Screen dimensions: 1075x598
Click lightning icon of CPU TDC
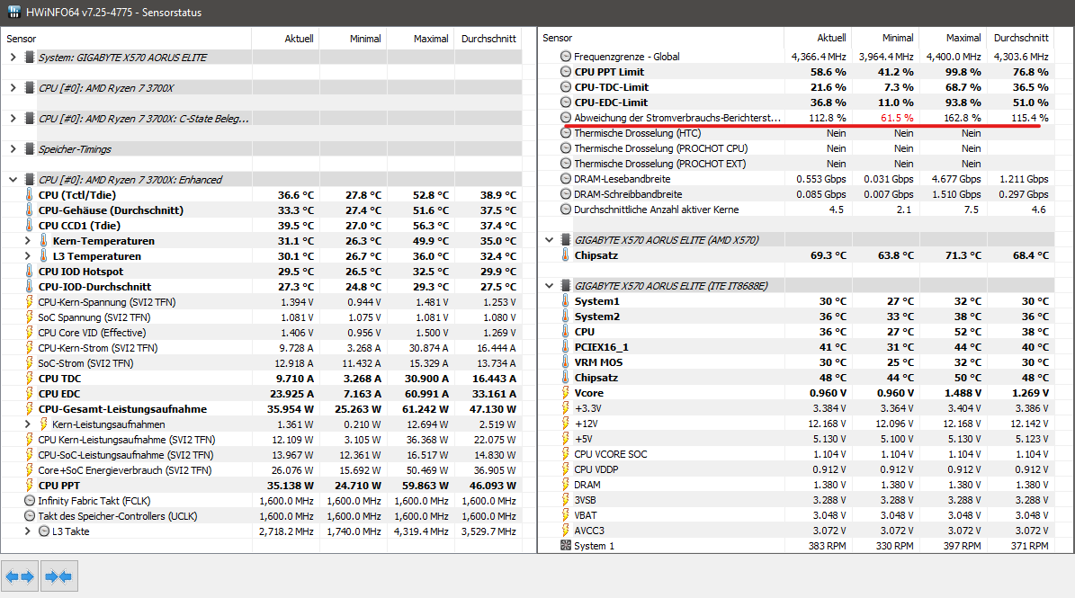point(30,378)
